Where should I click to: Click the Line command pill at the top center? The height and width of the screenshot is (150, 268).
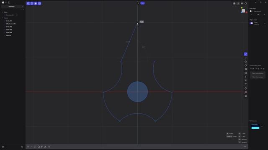click(x=142, y=3)
